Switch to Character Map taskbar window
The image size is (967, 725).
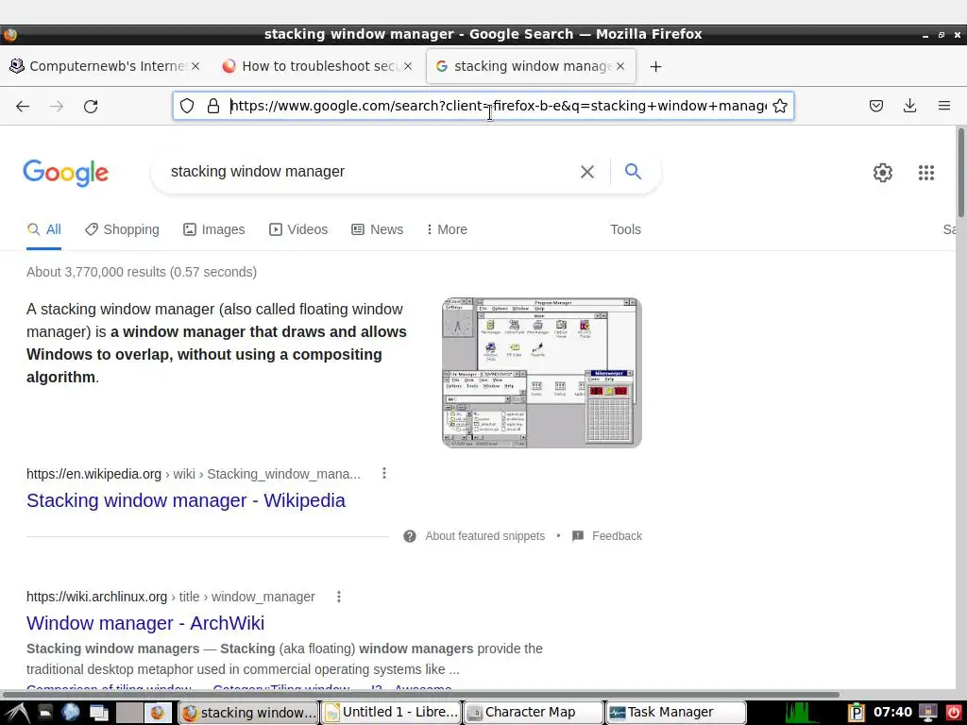point(534,713)
